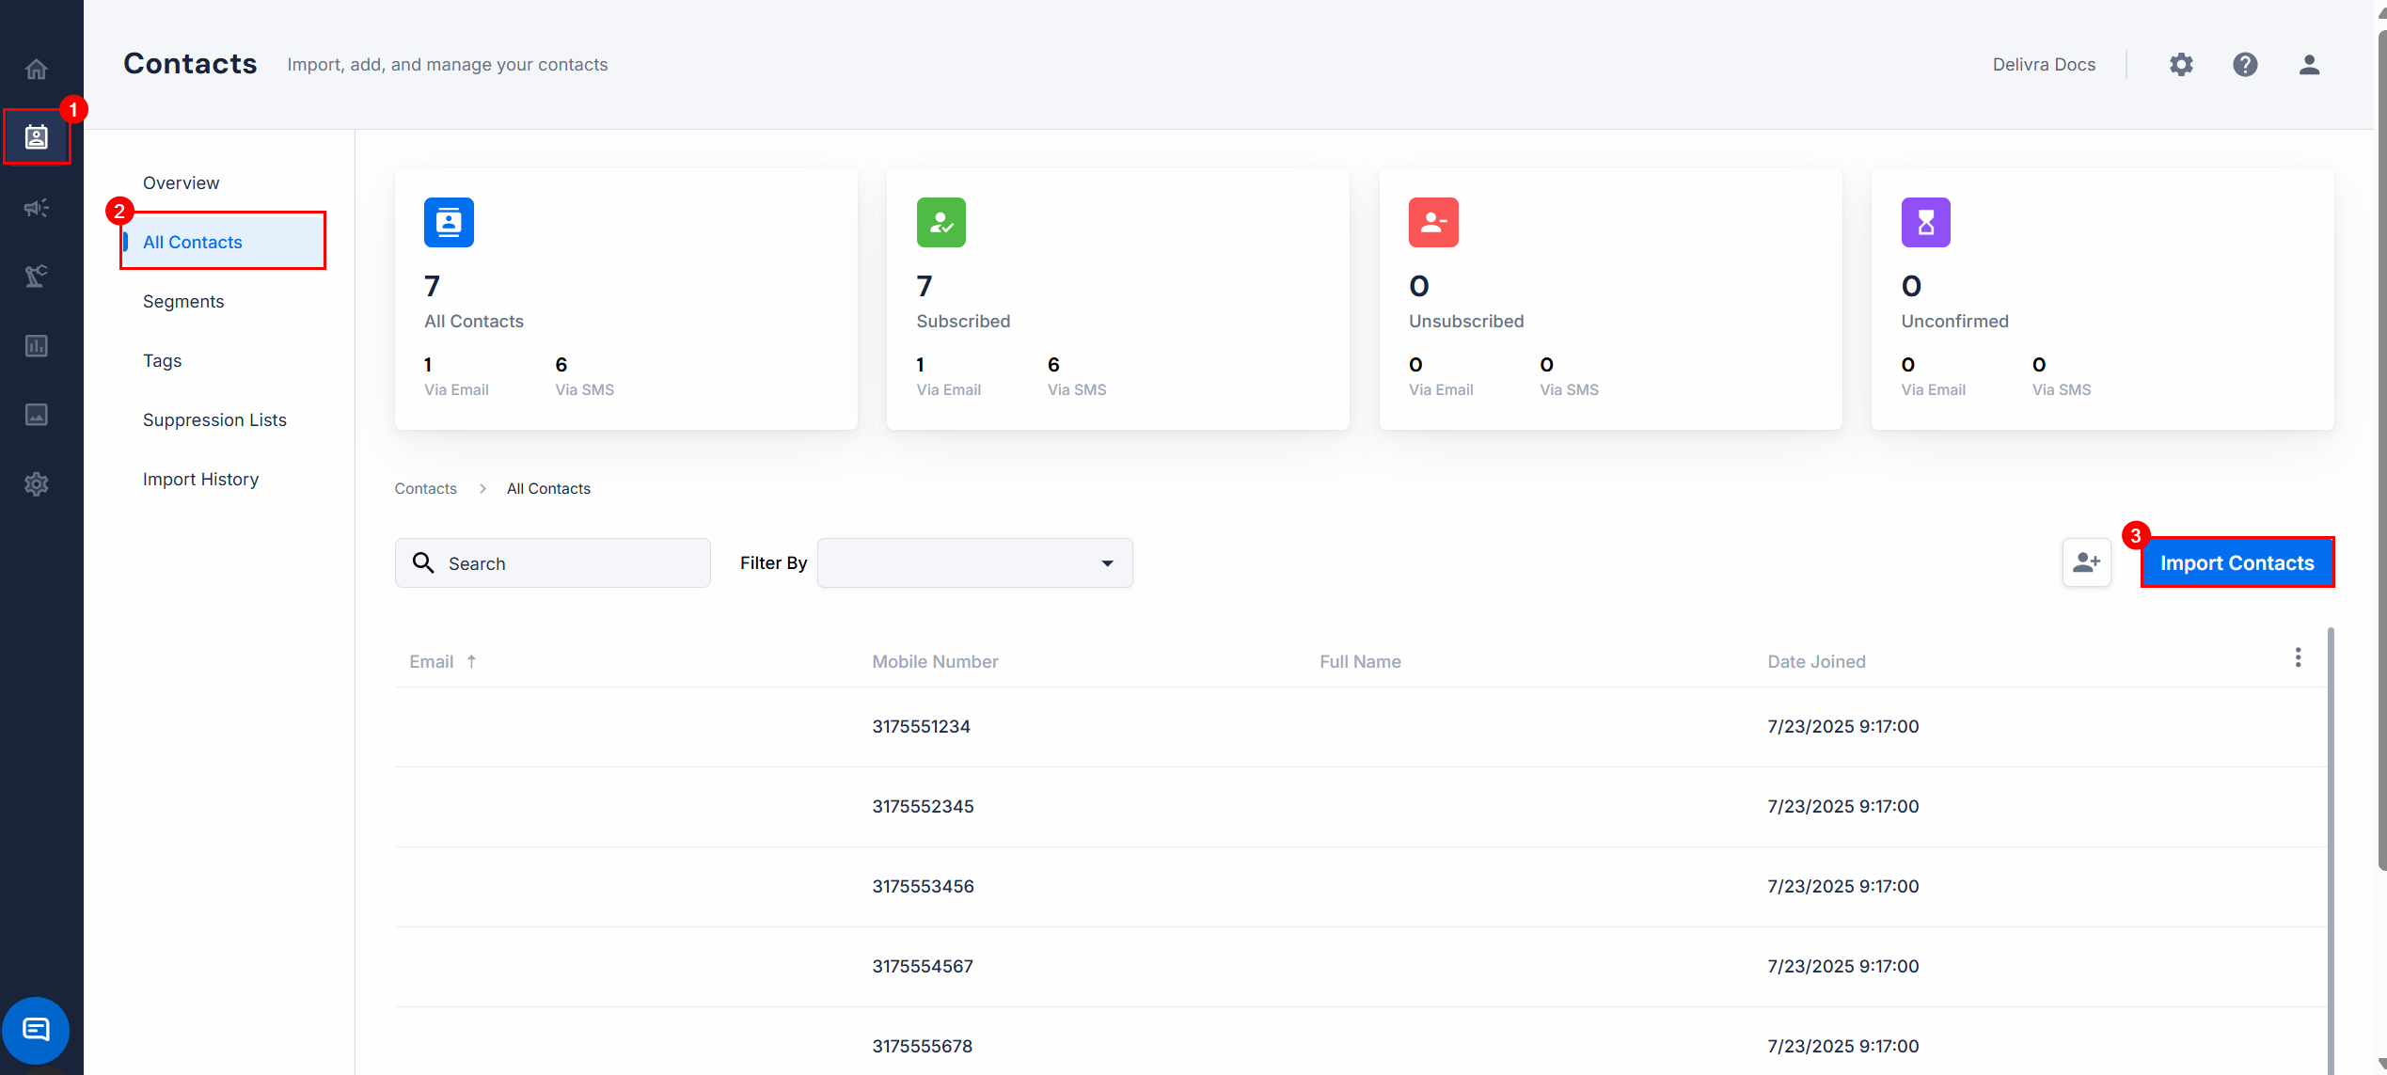2387x1075 pixels.
Task: Click the Contacts page title
Action: (x=190, y=63)
